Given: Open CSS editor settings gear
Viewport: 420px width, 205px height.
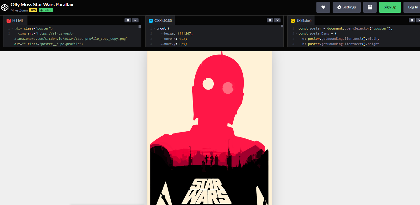Looking at the screenshot, I should 270,20.
